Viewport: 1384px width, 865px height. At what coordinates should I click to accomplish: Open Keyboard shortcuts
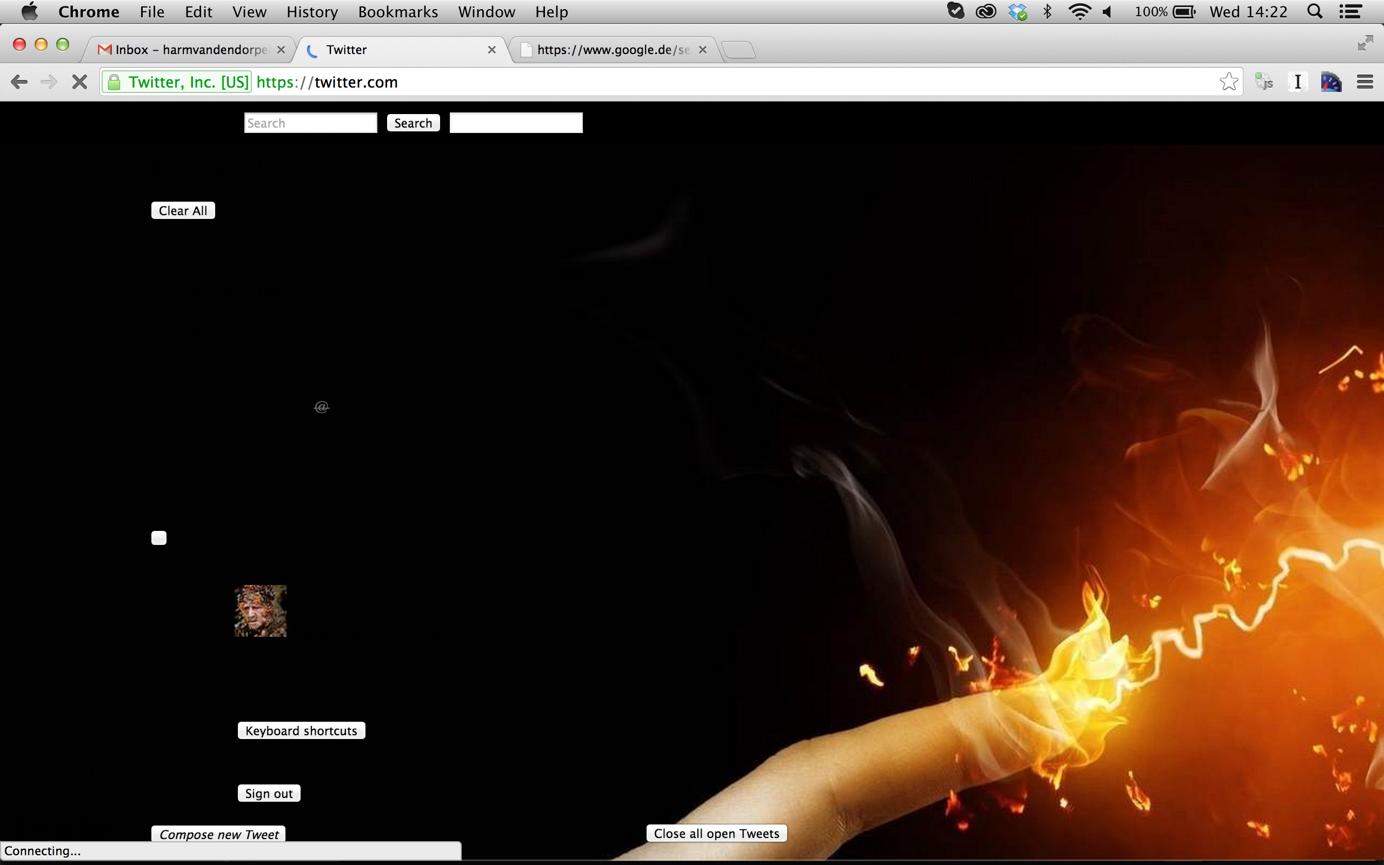coord(301,730)
